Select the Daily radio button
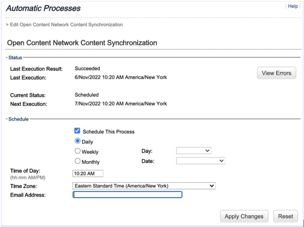 [x=77, y=141]
